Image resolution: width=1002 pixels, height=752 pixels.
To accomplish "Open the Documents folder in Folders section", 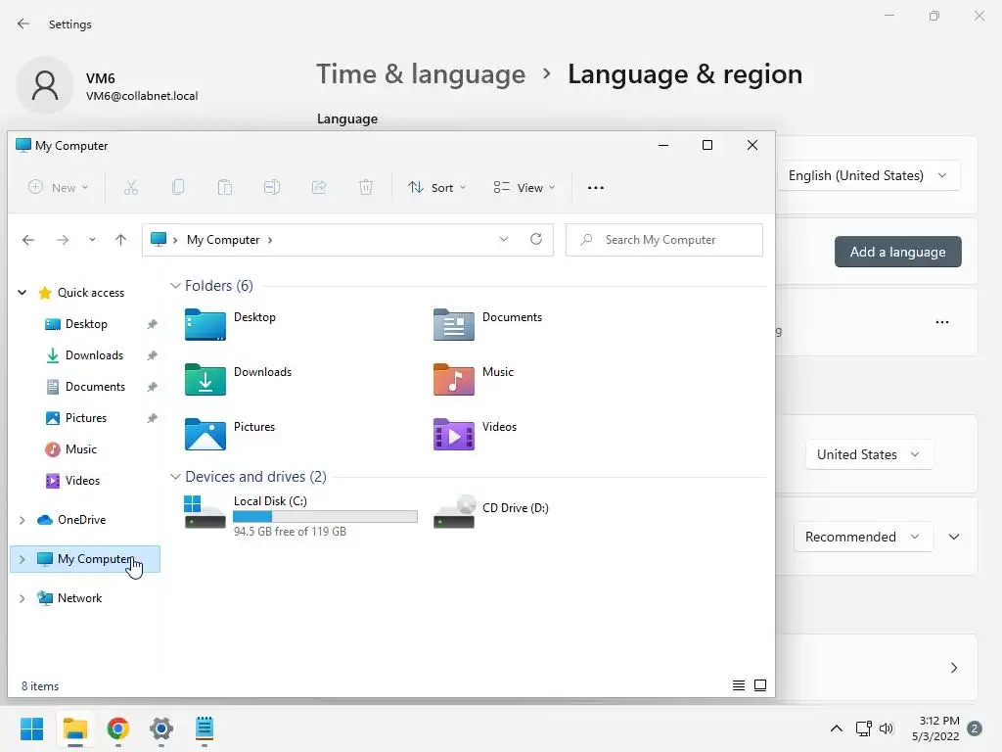I will click(454, 324).
